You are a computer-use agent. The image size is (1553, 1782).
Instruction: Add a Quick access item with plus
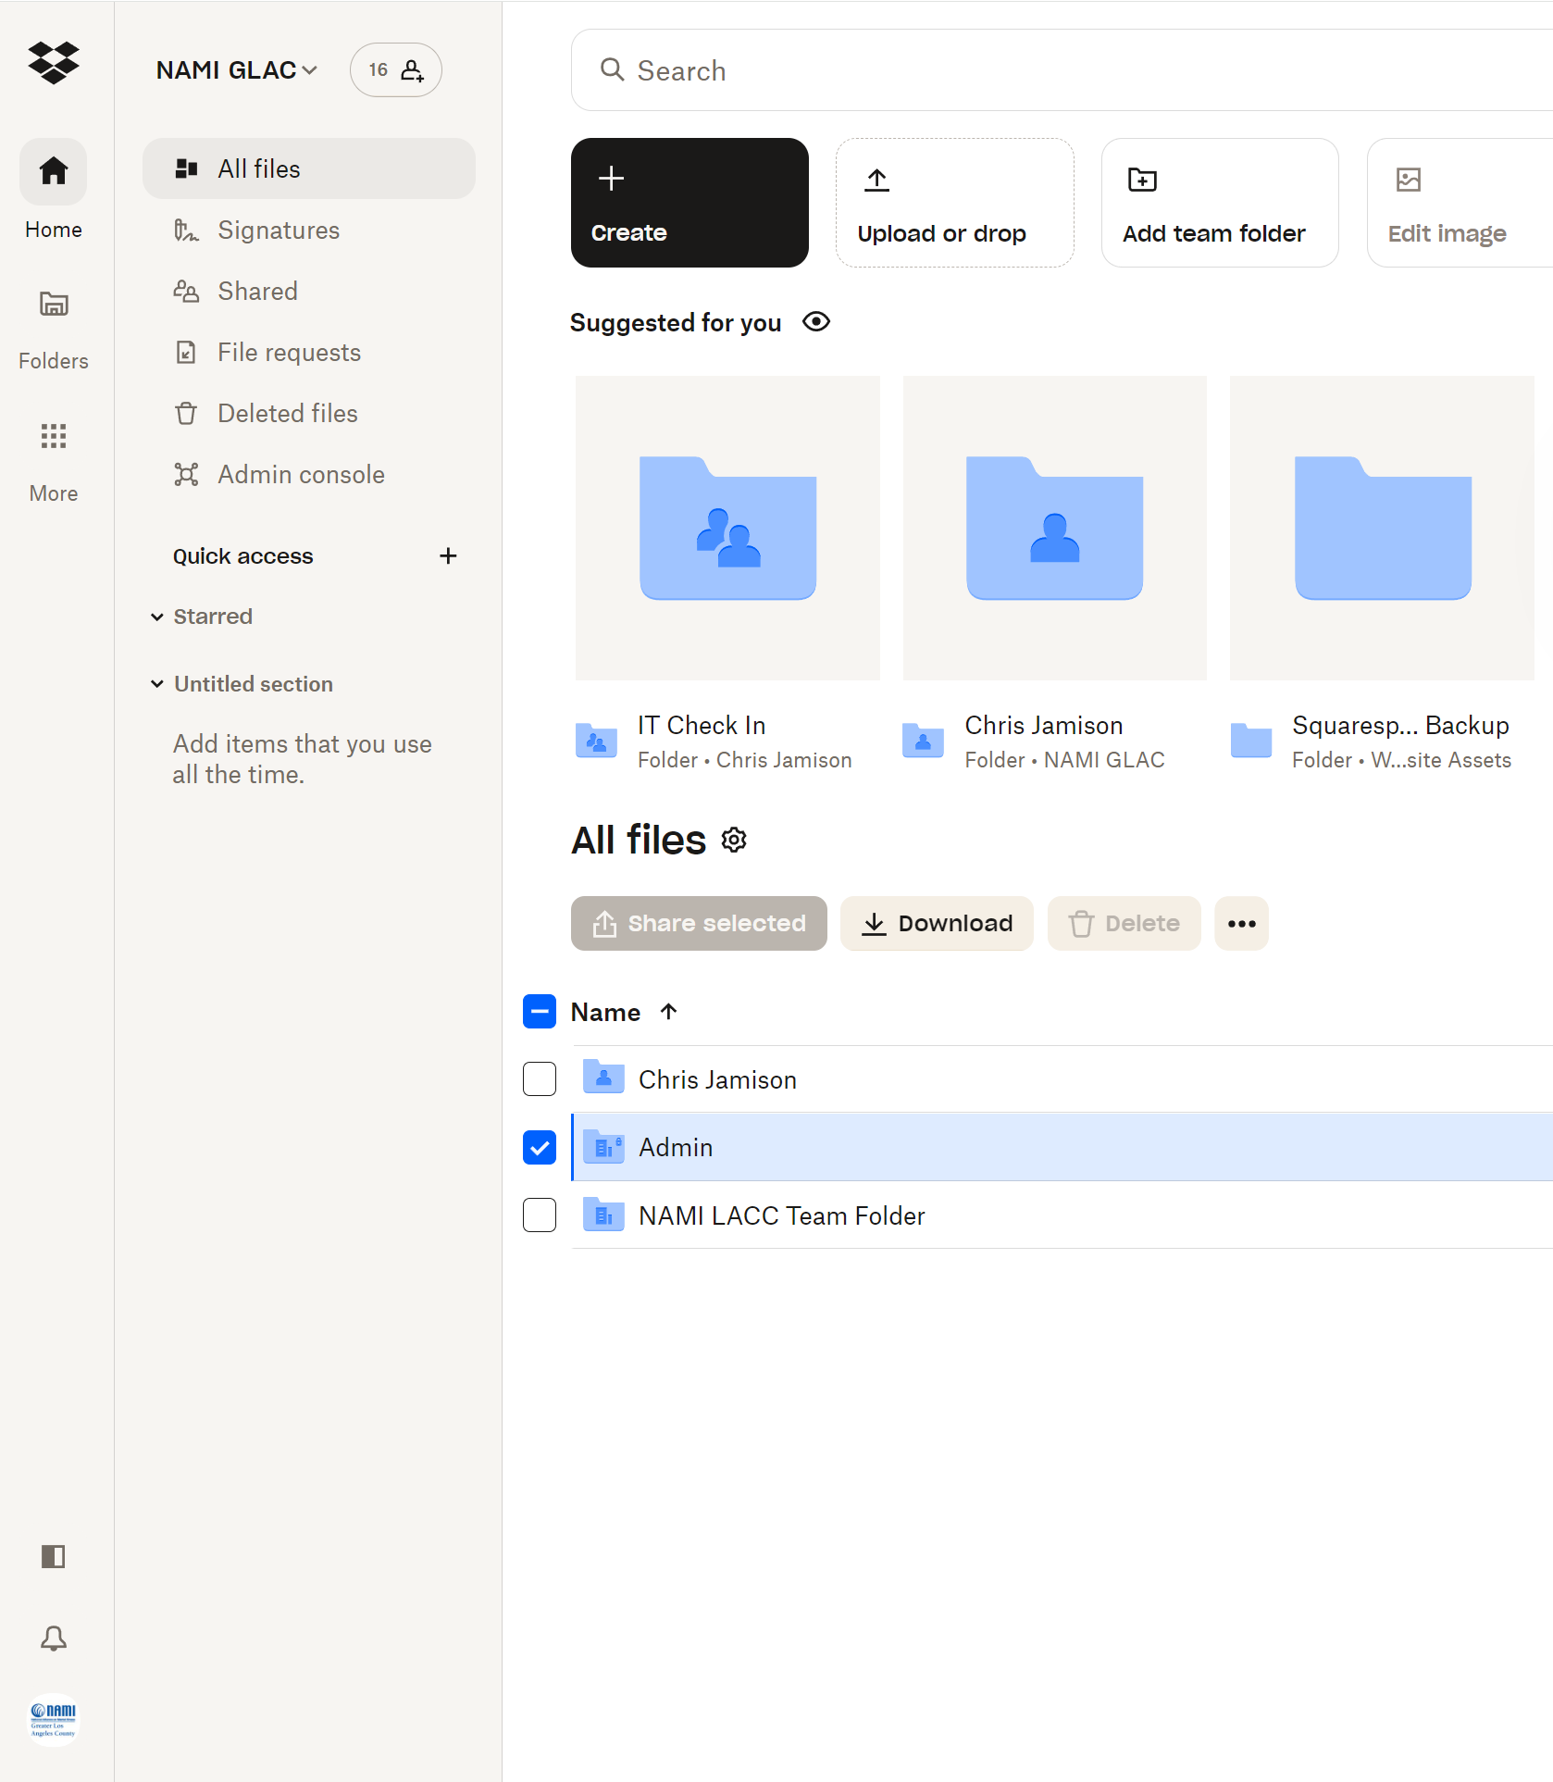(448, 555)
